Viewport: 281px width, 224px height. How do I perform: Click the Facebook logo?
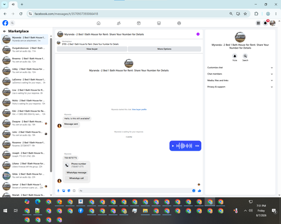point(5,23)
